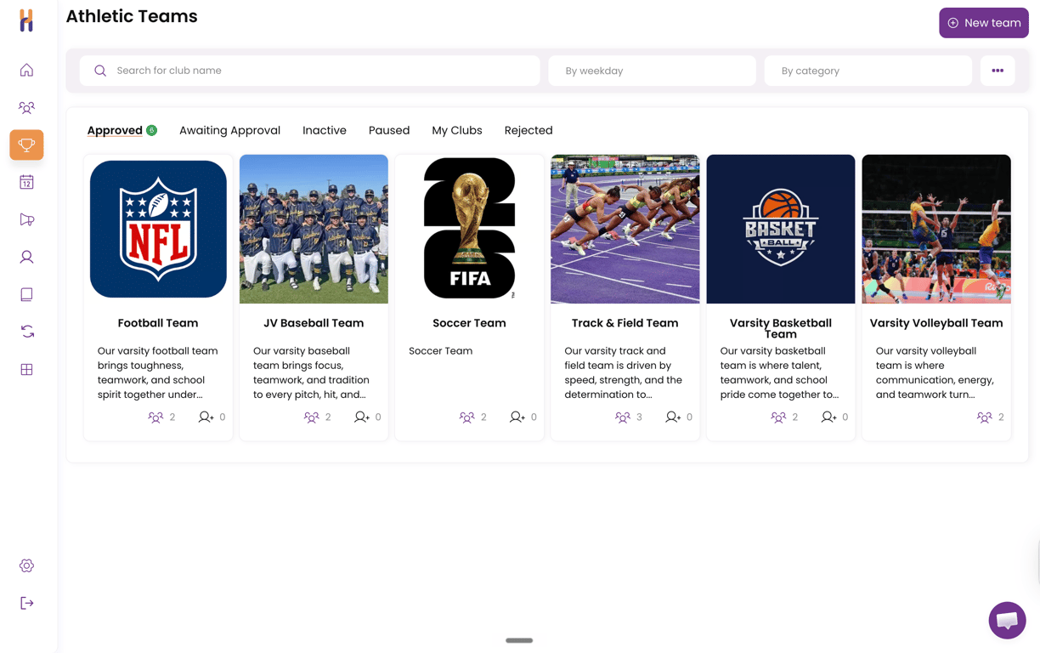Open the Football Team title
Viewport: 1040px width, 653px height.
tap(158, 323)
